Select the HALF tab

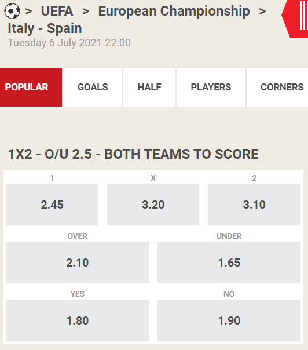(149, 87)
